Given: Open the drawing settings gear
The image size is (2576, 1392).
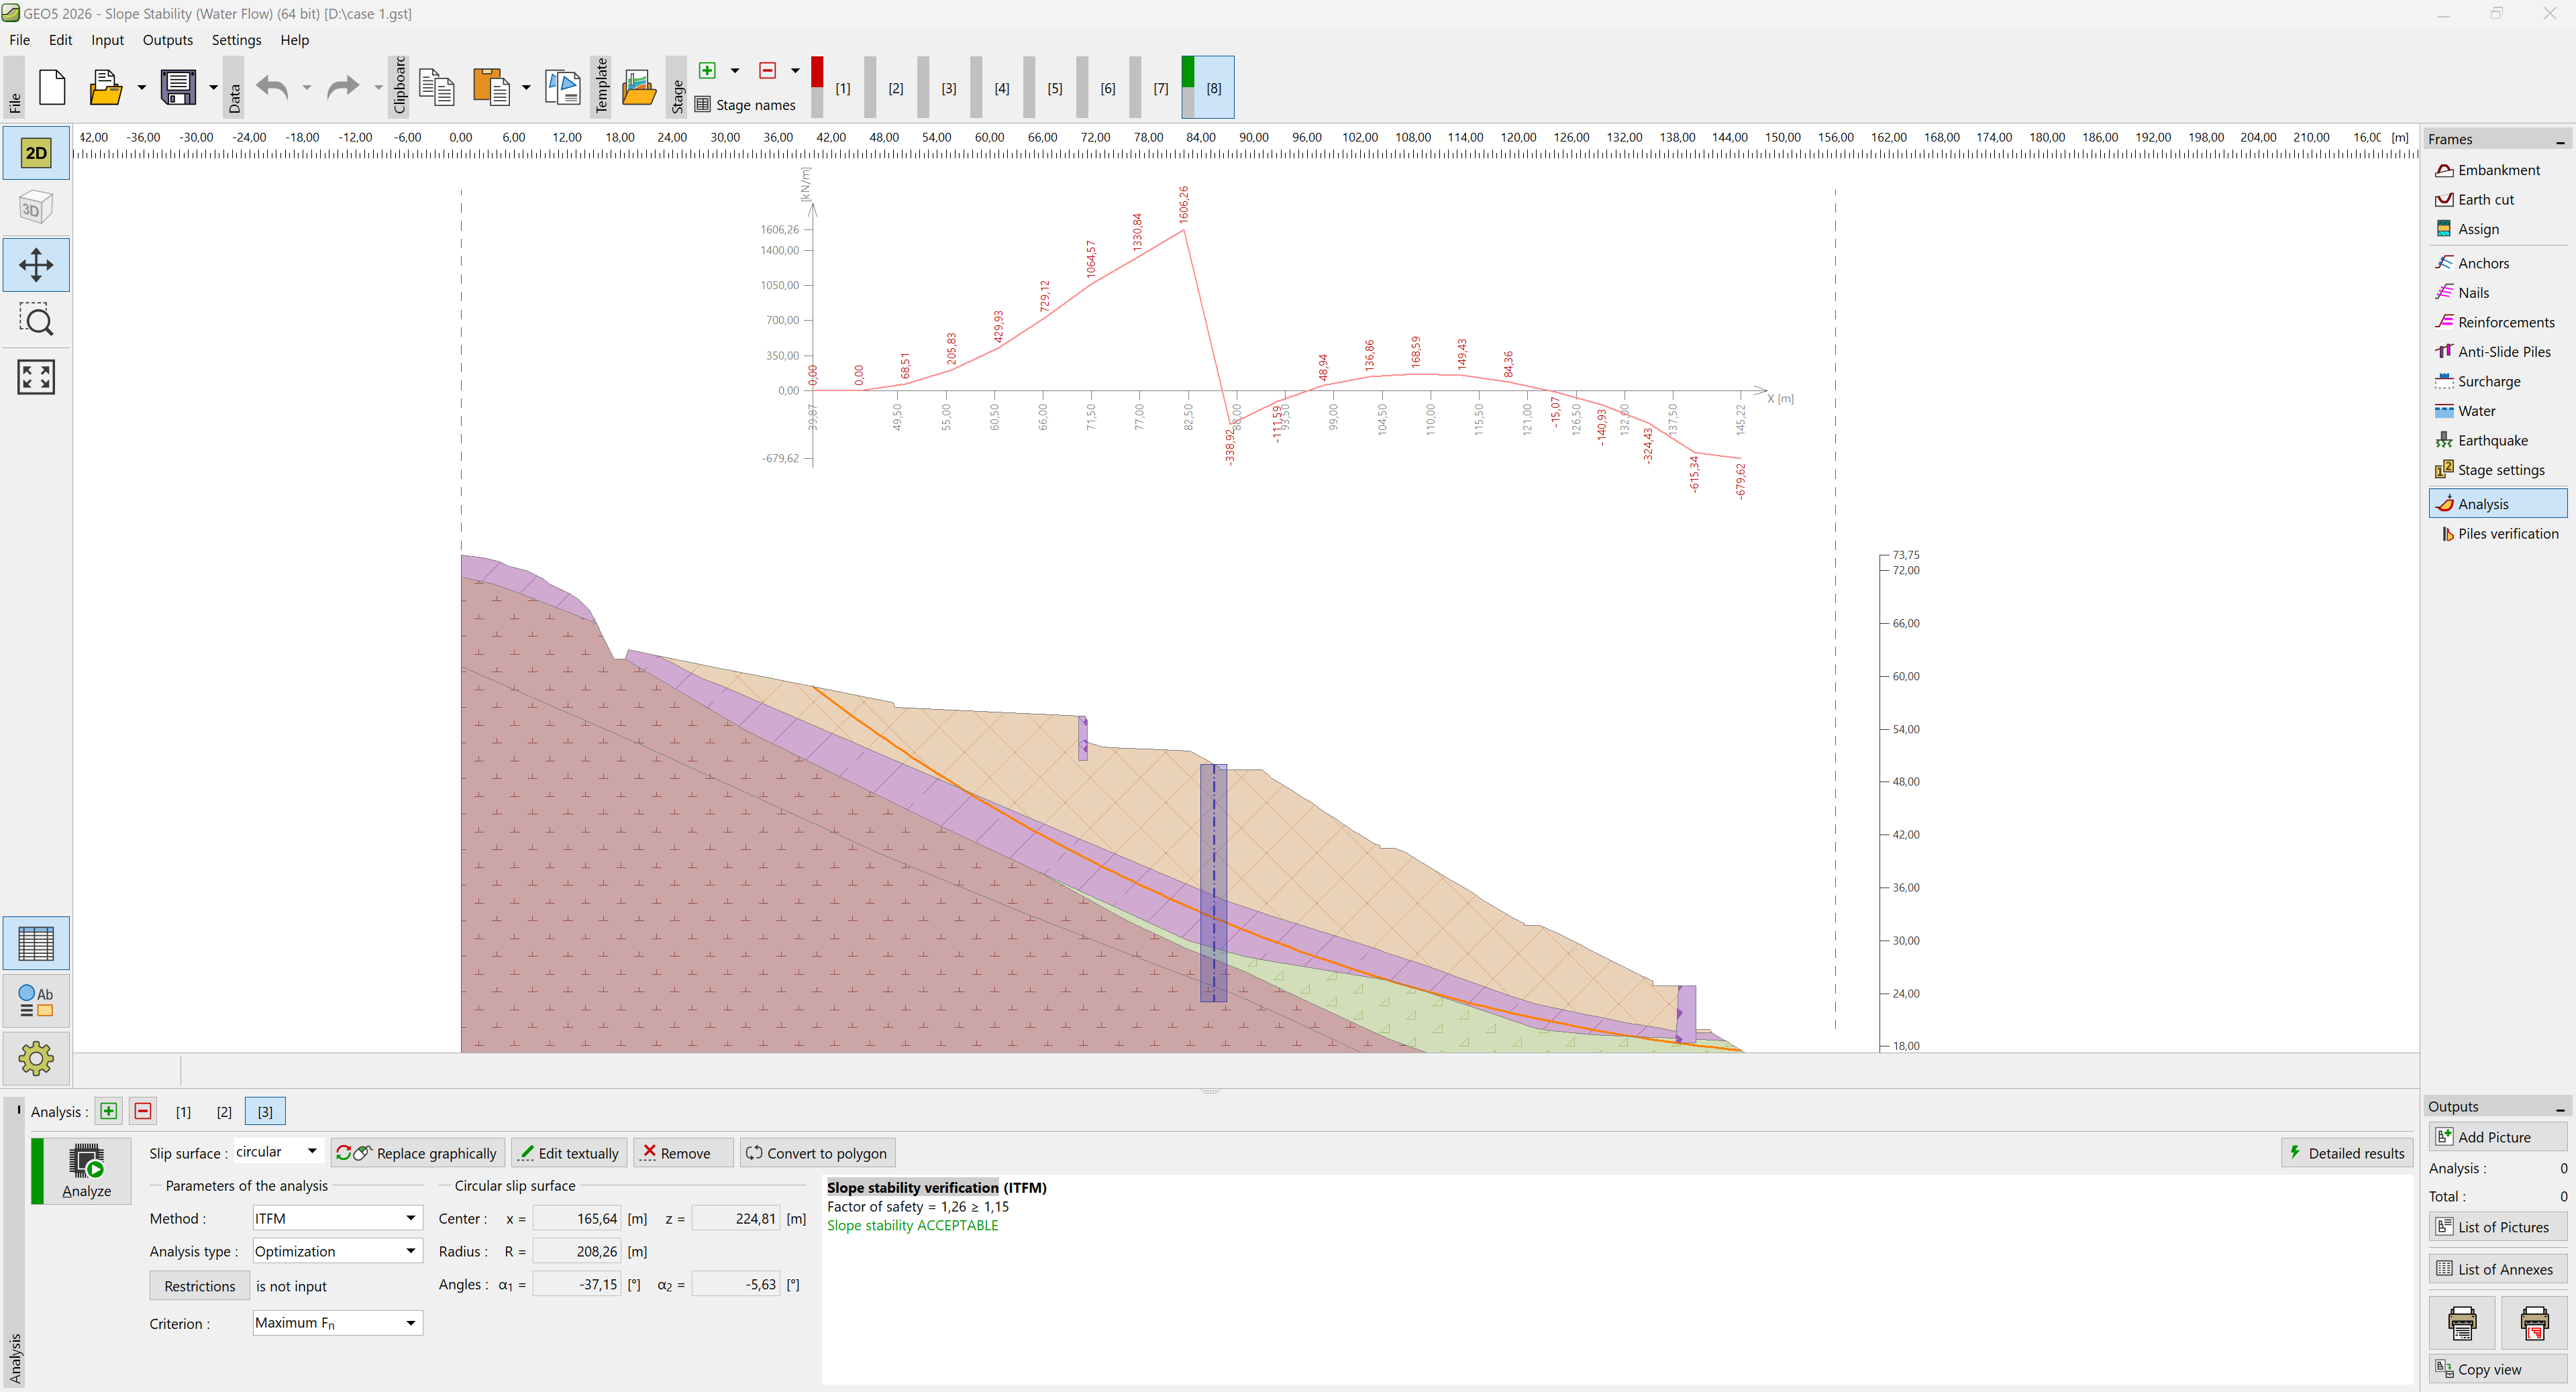Looking at the screenshot, I should [36, 1058].
